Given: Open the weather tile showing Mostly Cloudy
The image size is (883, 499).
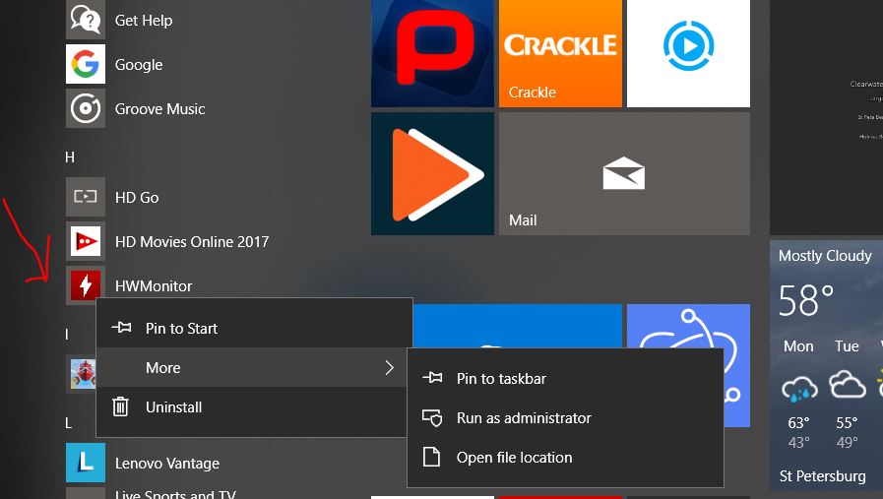Looking at the screenshot, I should pyautogui.click(x=826, y=365).
